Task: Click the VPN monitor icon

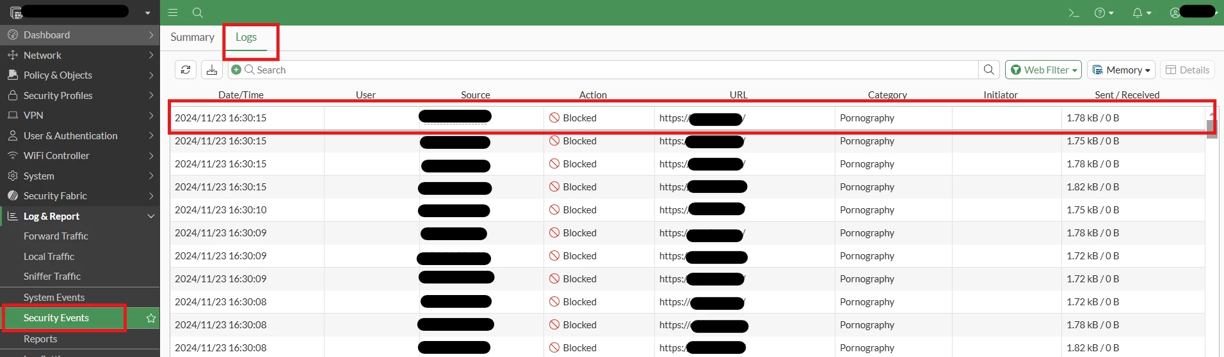Action: click(x=13, y=116)
